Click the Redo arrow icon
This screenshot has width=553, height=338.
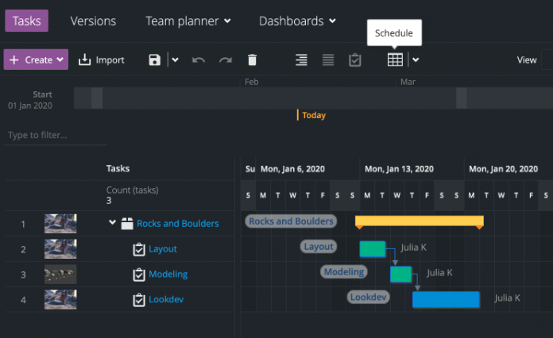click(x=226, y=60)
